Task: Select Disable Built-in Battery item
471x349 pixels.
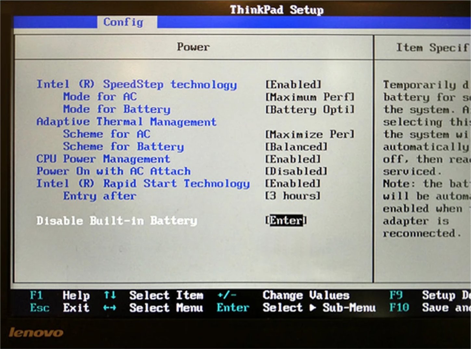Action: [117, 221]
